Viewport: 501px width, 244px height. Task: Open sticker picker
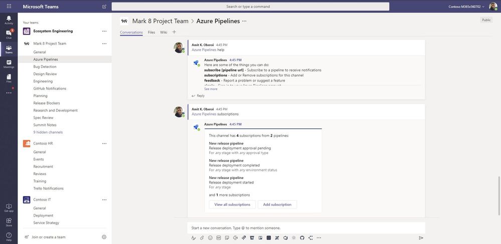[227, 237]
